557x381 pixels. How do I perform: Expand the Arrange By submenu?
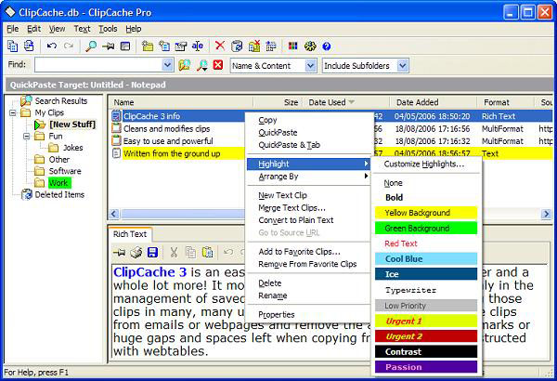308,177
